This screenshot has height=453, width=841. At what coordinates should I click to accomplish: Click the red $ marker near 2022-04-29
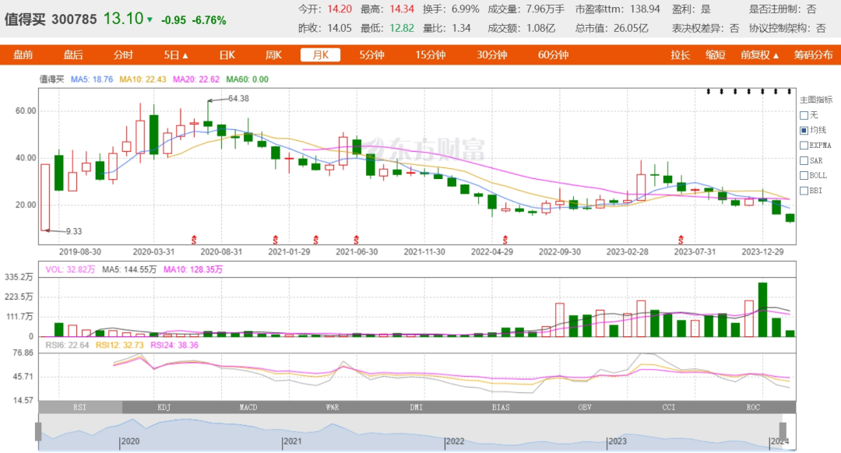(x=506, y=238)
